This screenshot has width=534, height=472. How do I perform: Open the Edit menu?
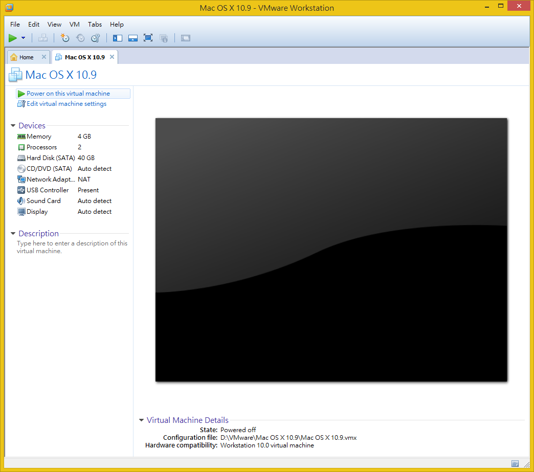pyautogui.click(x=34, y=24)
